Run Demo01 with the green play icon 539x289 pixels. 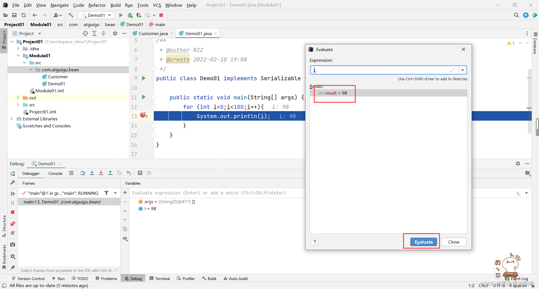coord(121,15)
